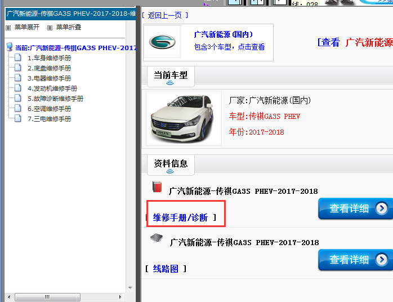Select the 资料信息 tab
Viewport: 393px width, 302px height.
[x=171, y=165]
